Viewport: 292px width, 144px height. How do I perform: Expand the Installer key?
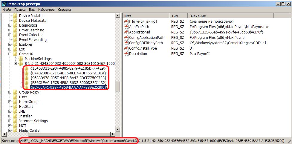[10, 116]
